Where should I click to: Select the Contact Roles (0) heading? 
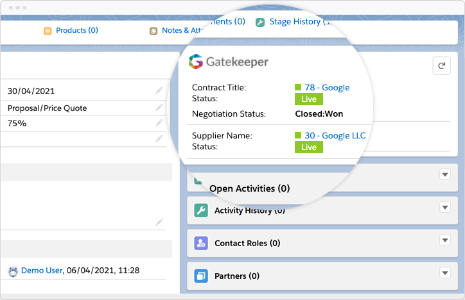click(x=247, y=243)
